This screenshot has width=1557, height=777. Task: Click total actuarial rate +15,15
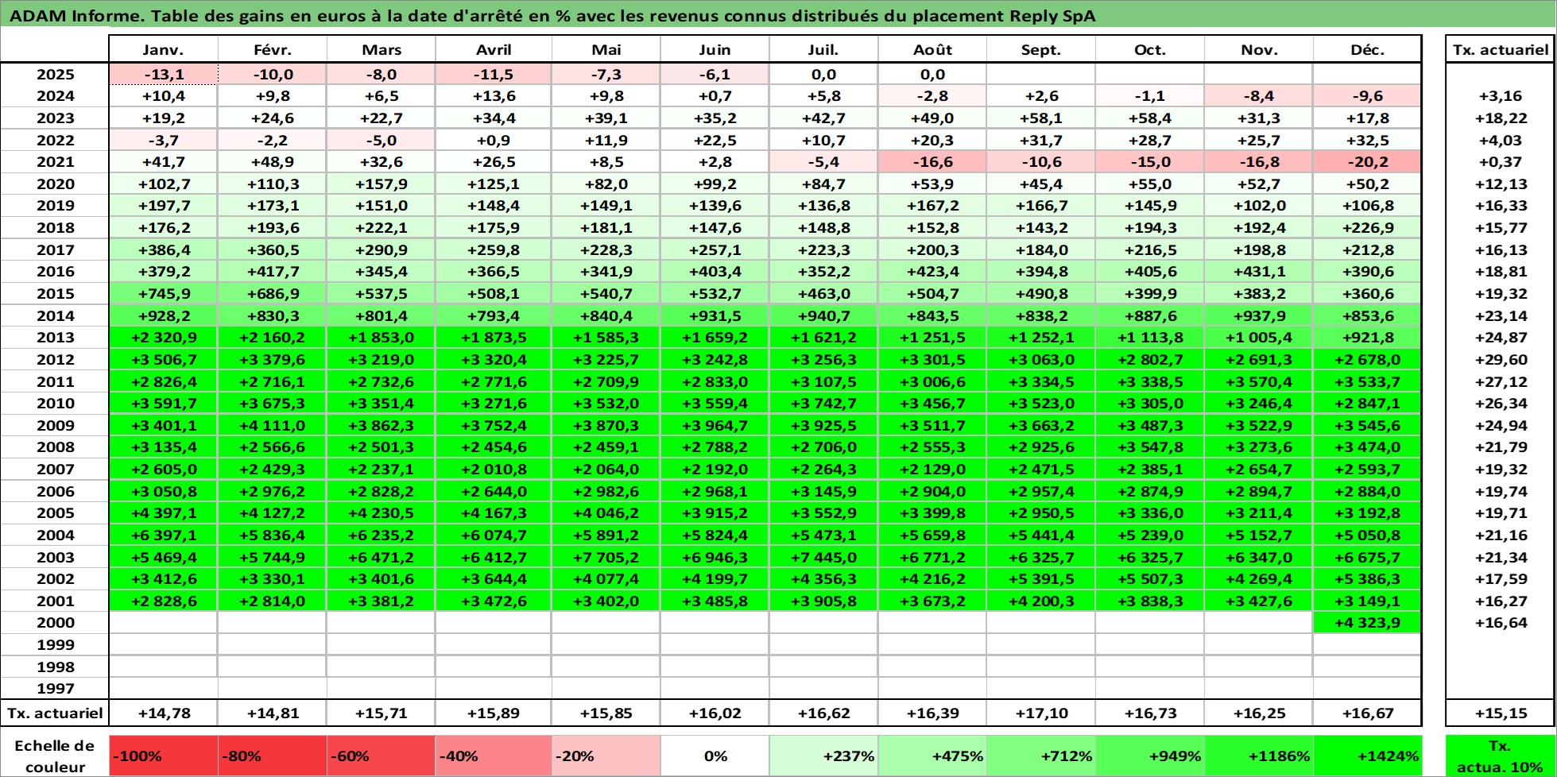tap(1501, 713)
